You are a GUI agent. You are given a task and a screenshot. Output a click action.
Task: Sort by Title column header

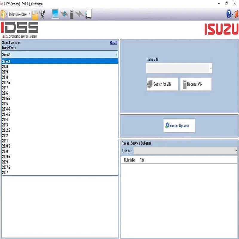tap(188, 160)
